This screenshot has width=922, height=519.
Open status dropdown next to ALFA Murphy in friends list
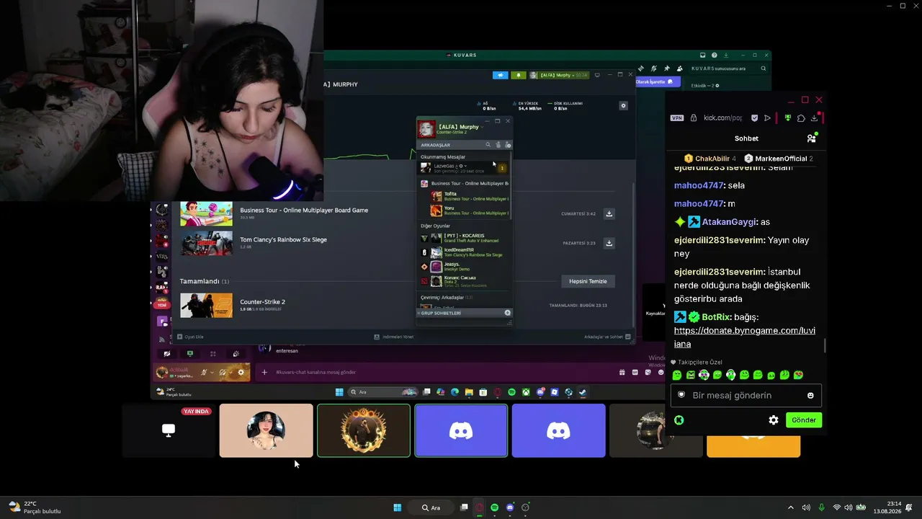[x=482, y=127]
